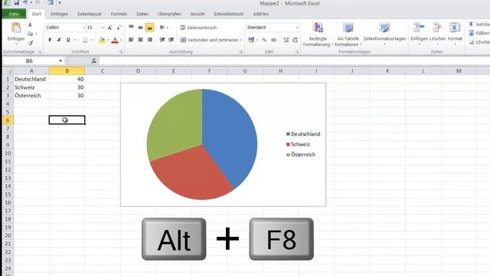The width and height of the screenshot is (490, 276).
Task: Select cell B1 containing 40
Action: point(67,79)
